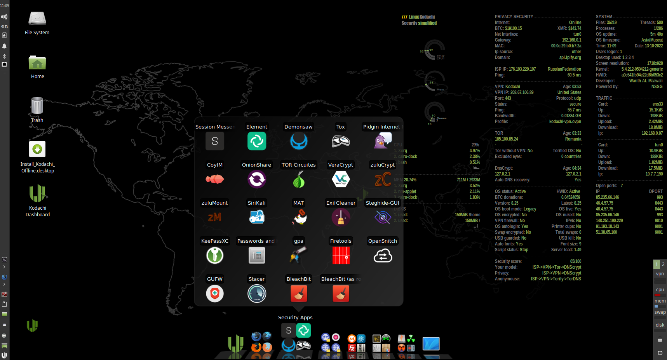This screenshot has height=360, width=667.
Task: Open the power manager battery icon
Action: pyautogui.click(x=4, y=35)
